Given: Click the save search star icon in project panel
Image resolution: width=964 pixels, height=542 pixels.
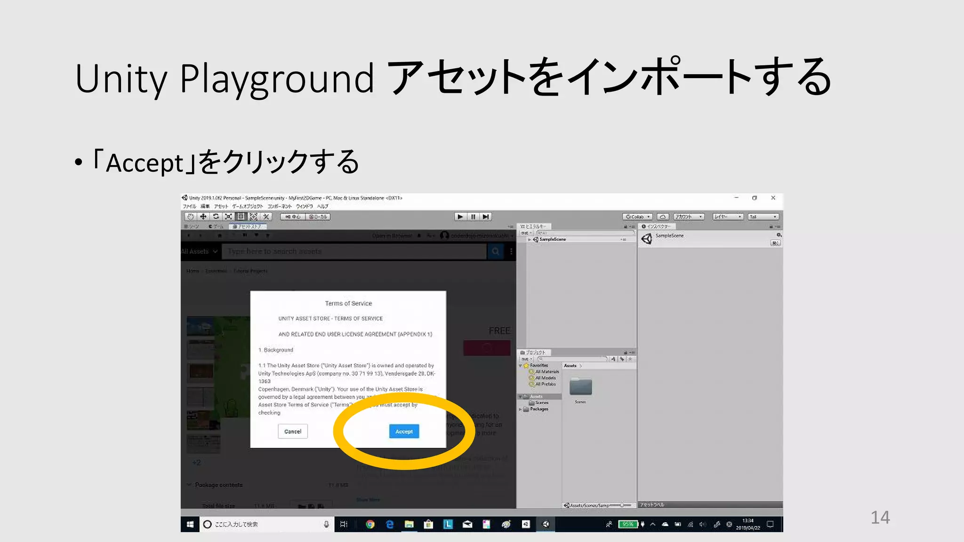Looking at the screenshot, I should click(630, 359).
